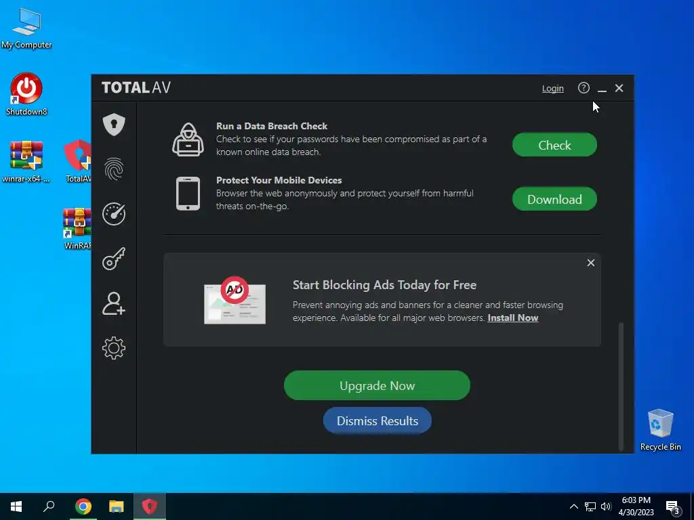Screen dimensions: 694x520
Task: Open the malware protection shield section
Action: click(114, 125)
